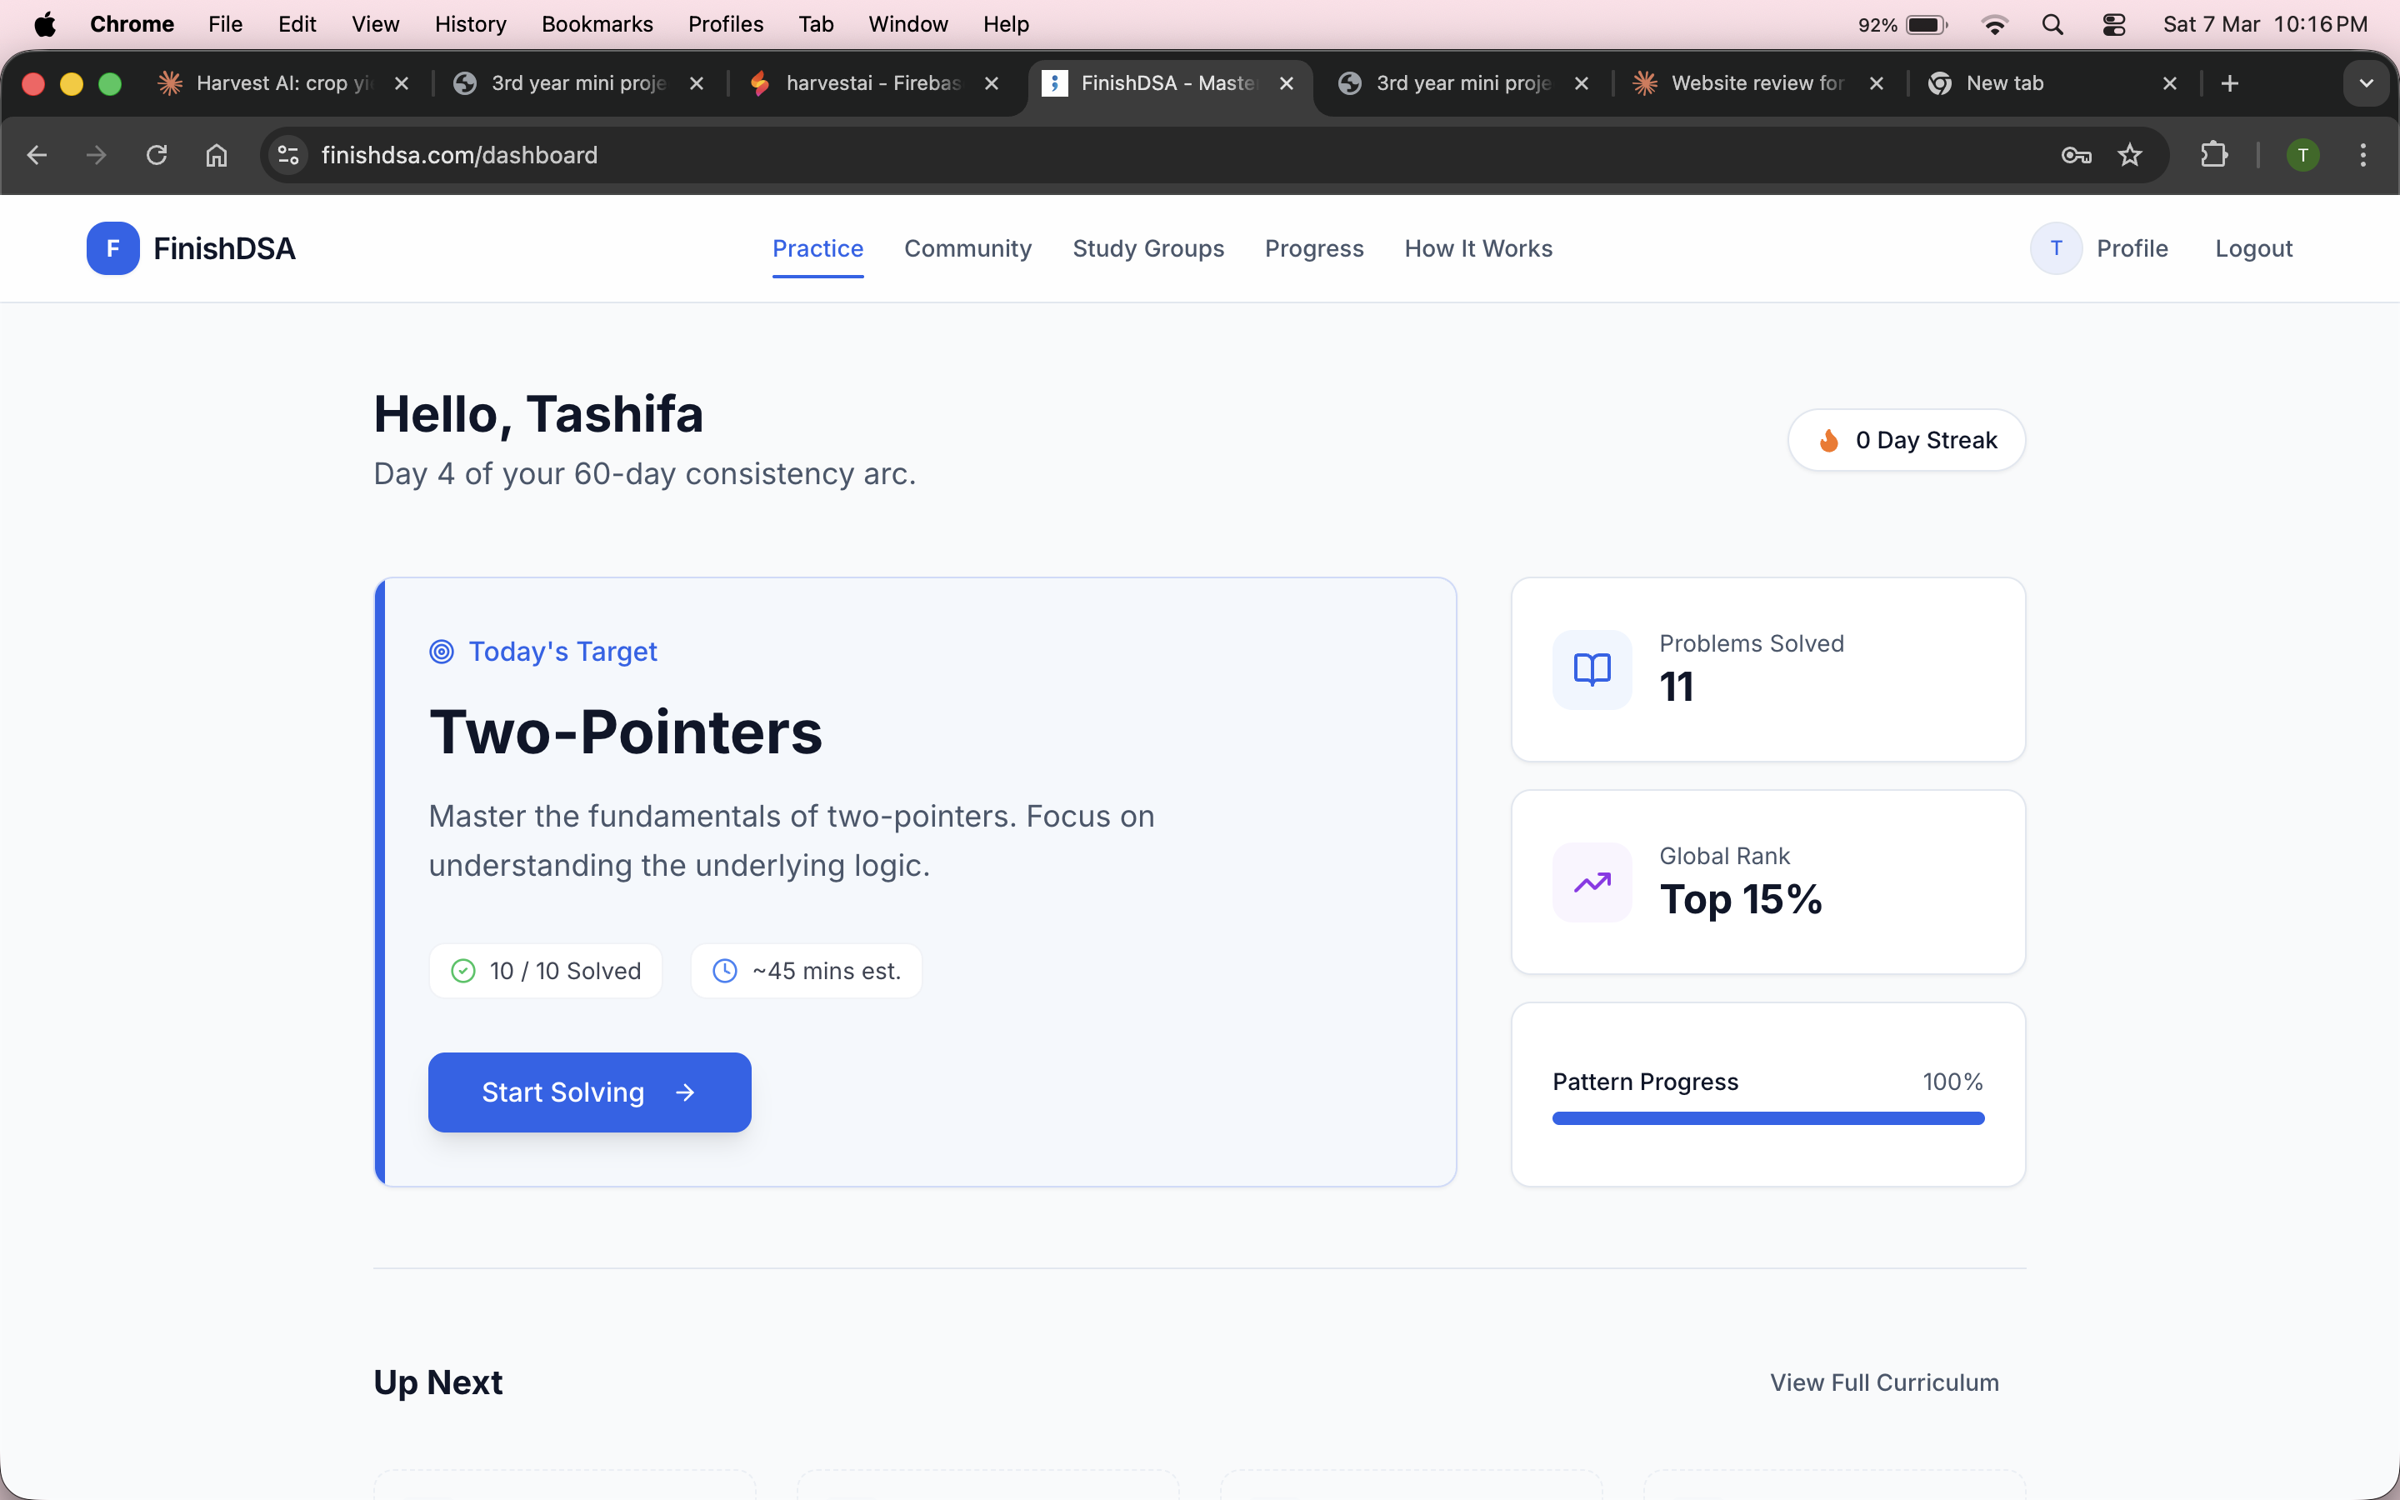This screenshot has height=1500, width=2400.
Task: Open the Bookmarks menu in the menu bar
Action: 597,24
